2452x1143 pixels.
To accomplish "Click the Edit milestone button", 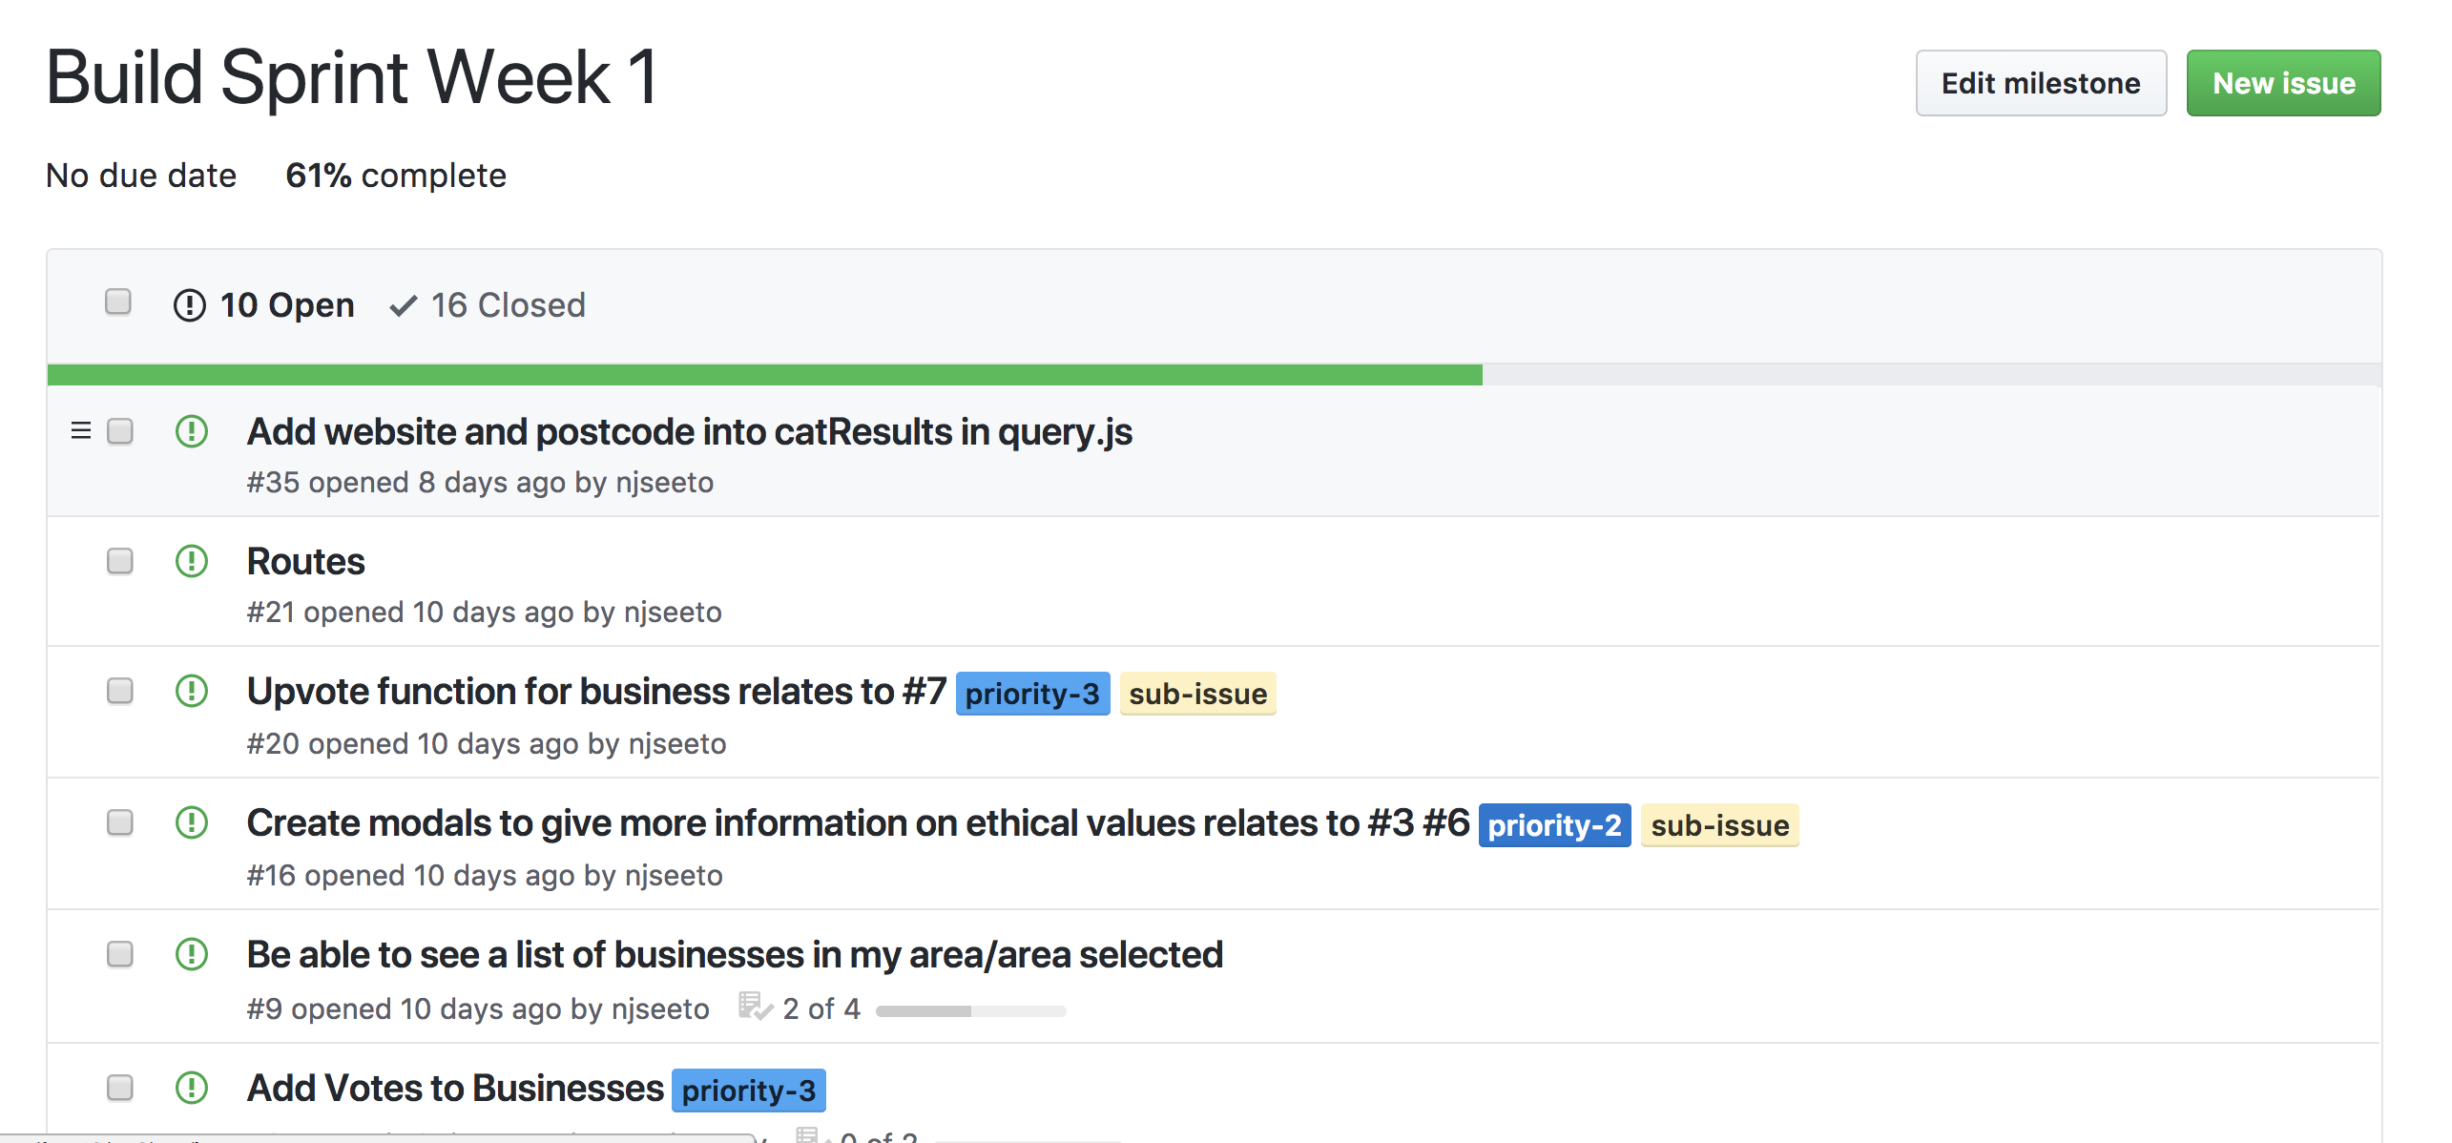I will click(2040, 84).
